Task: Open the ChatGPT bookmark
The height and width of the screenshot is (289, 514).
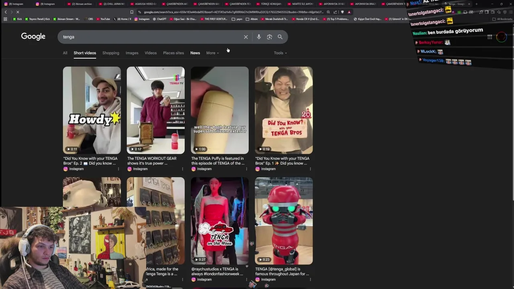Action: click(159, 19)
